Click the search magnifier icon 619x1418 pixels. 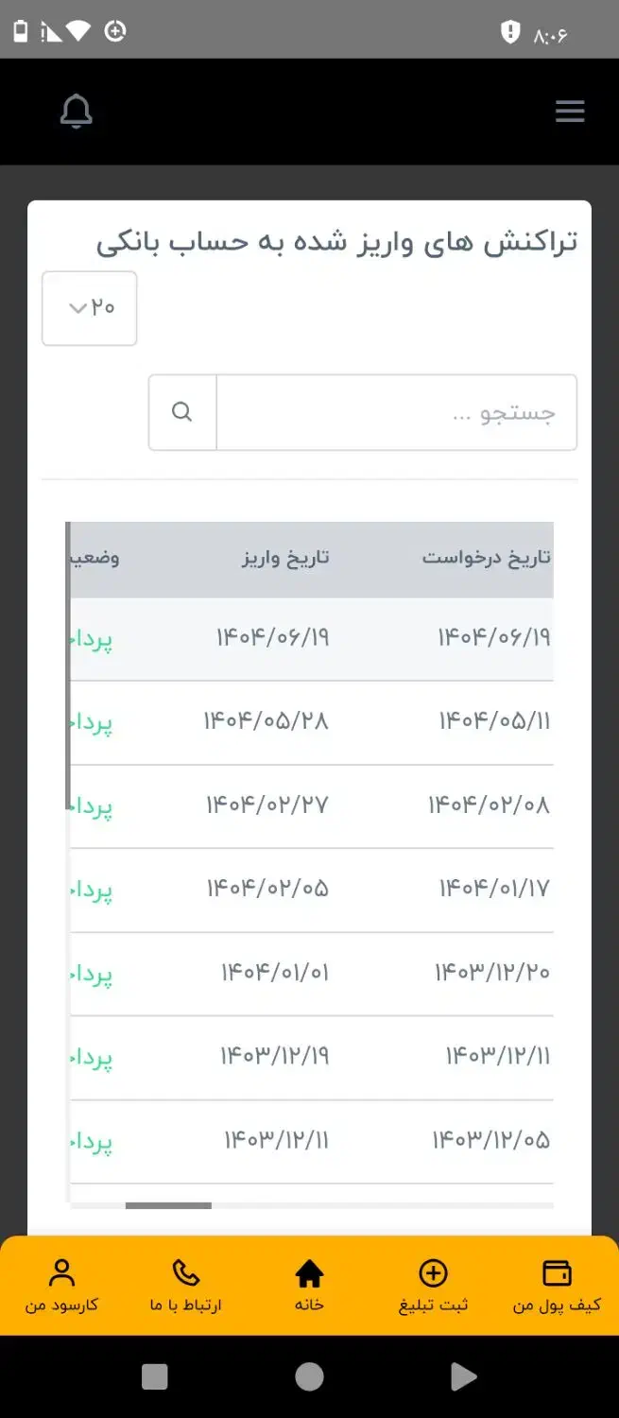click(182, 412)
